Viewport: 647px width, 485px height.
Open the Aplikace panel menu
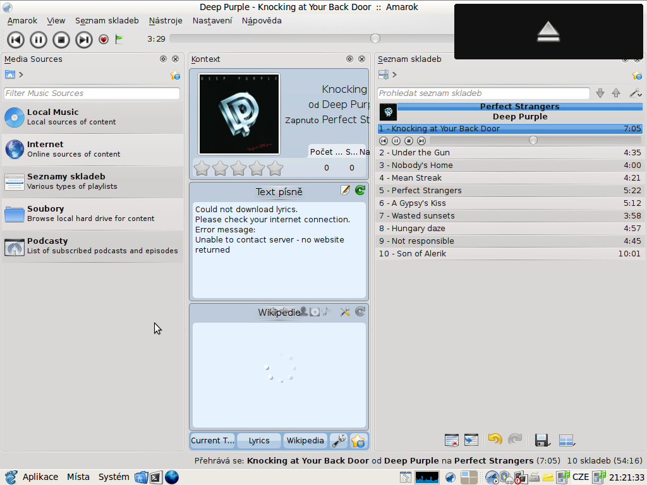tap(40, 477)
